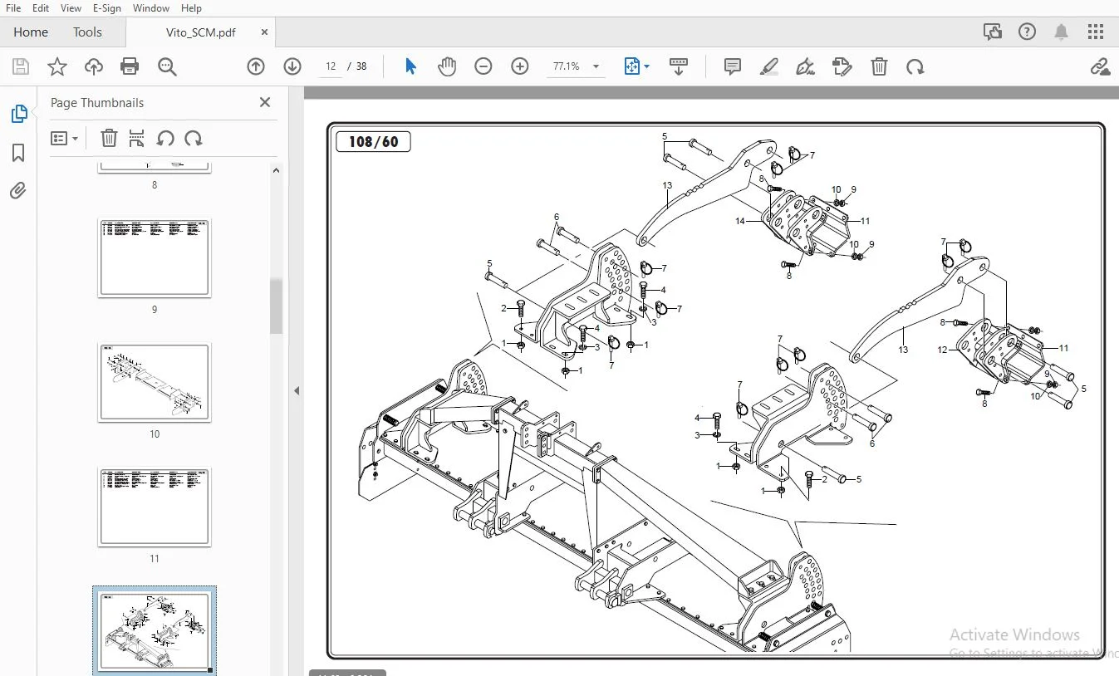Open the Sign document tool
This screenshot has width=1119, height=676.
click(x=805, y=66)
